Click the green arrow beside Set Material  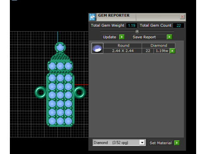click(x=177, y=143)
